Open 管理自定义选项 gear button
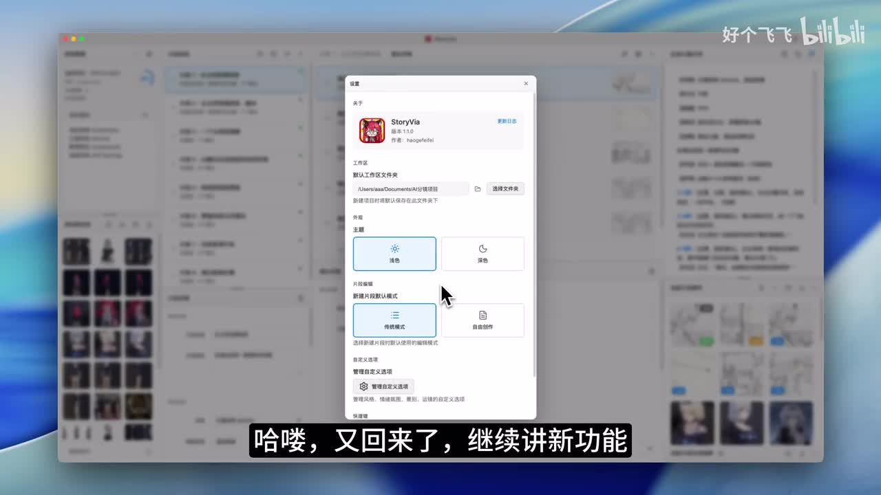The height and width of the screenshot is (495, 881). 383,386
